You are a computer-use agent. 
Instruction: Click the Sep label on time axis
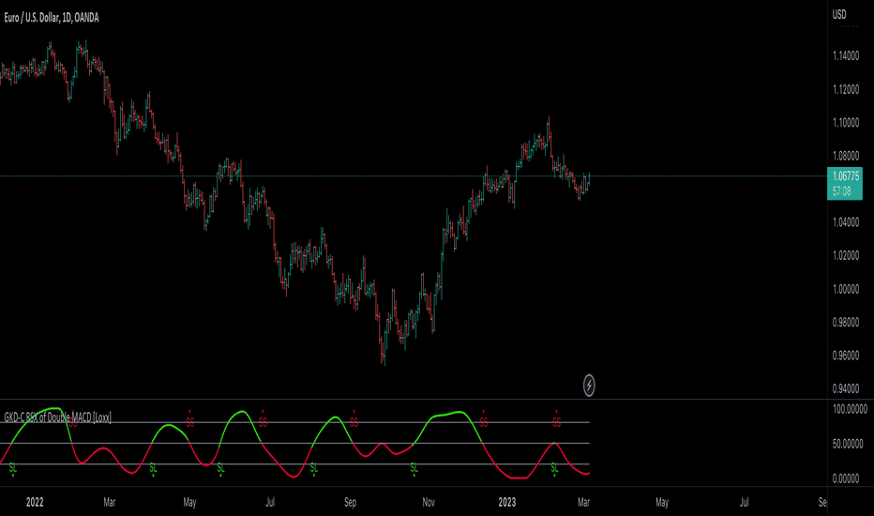tap(350, 502)
